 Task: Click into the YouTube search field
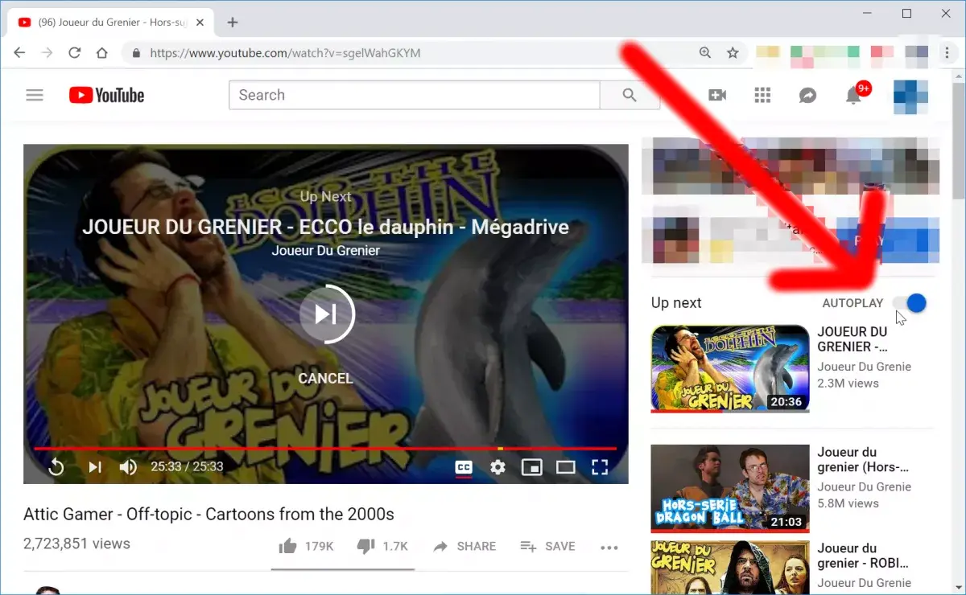(415, 95)
